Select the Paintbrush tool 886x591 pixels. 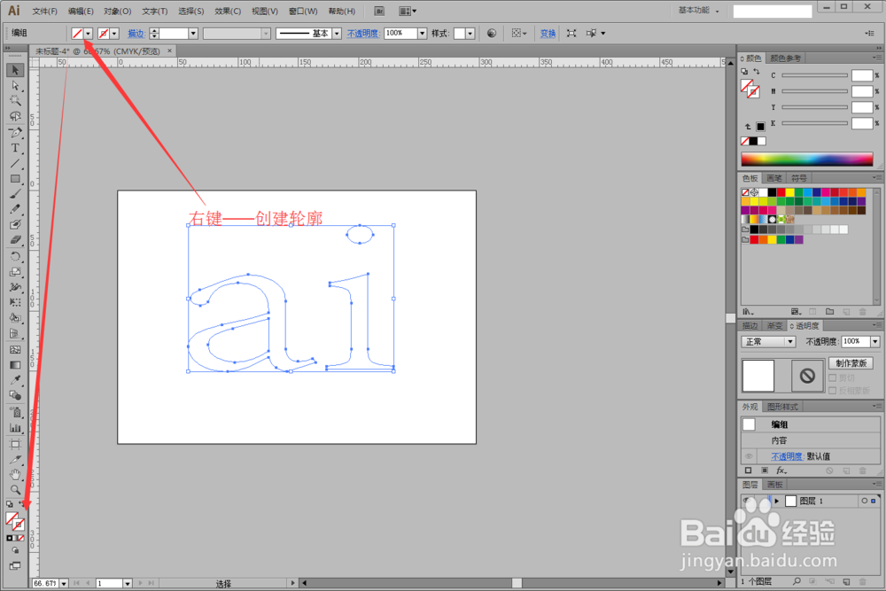tap(15, 194)
